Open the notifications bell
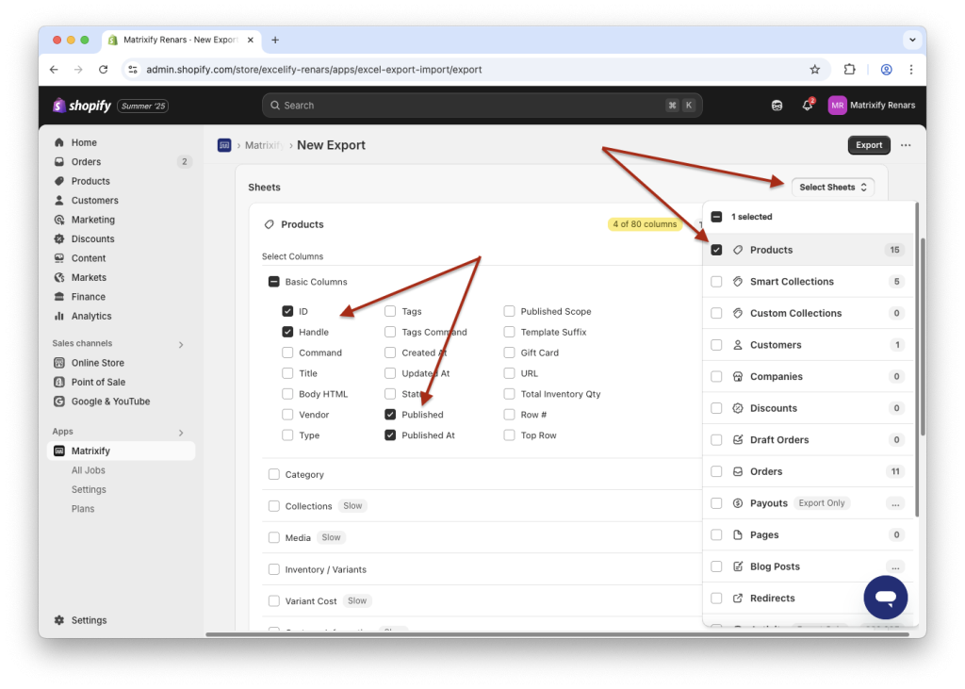This screenshot has height=689, width=965. pos(807,106)
